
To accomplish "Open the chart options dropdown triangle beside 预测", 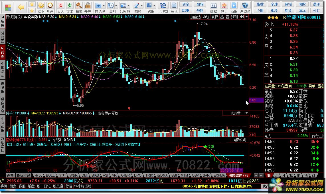I will [247, 17].
